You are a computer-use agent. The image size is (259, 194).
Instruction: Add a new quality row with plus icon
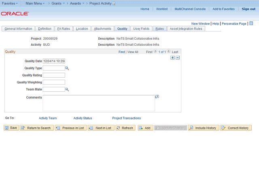pyautogui.click(x=172, y=57)
